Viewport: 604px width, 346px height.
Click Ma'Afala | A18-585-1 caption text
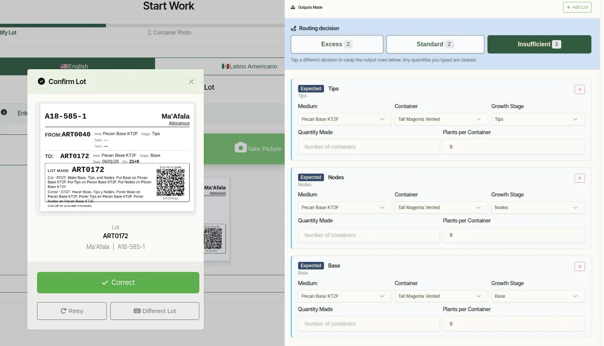[x=116, y=247]
